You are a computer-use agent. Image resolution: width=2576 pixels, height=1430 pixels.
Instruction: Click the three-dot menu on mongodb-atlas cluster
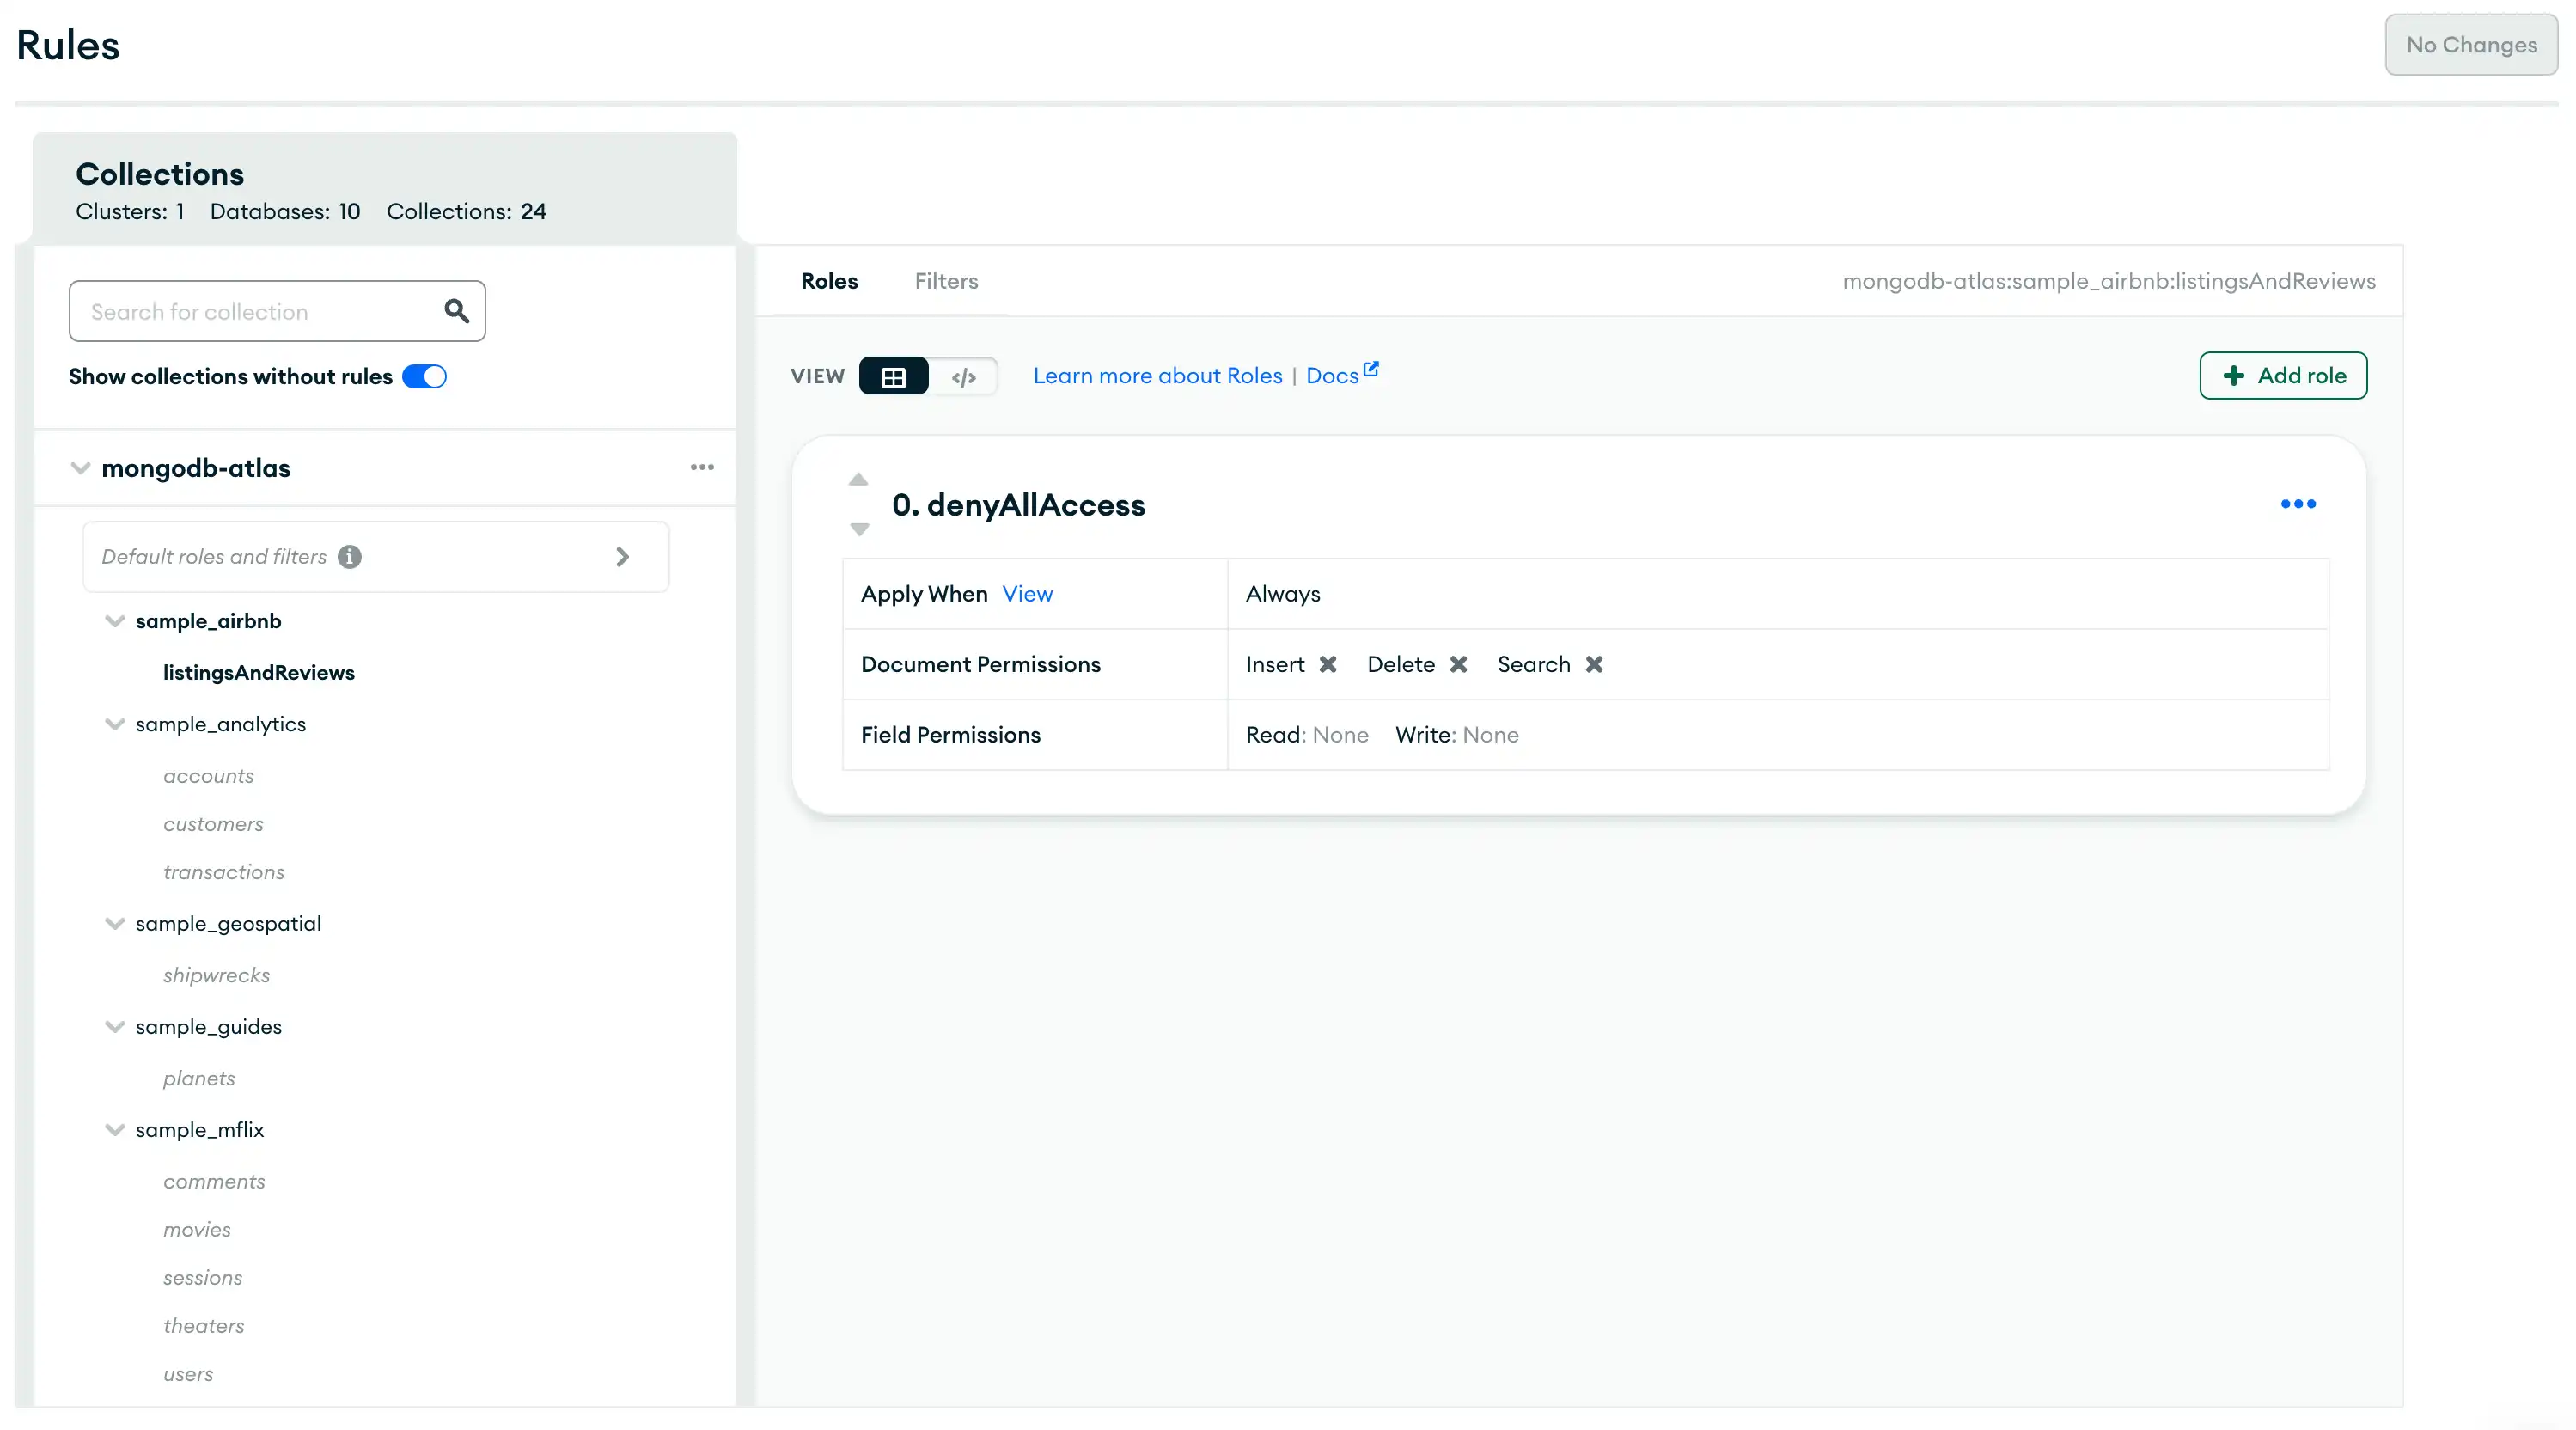(701, 467)
